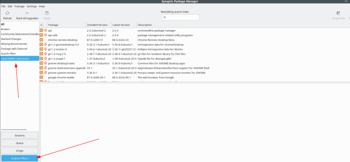The image size is (350, 162).
Task: Click the Apply toolbar icon
Action: point(47,13)
